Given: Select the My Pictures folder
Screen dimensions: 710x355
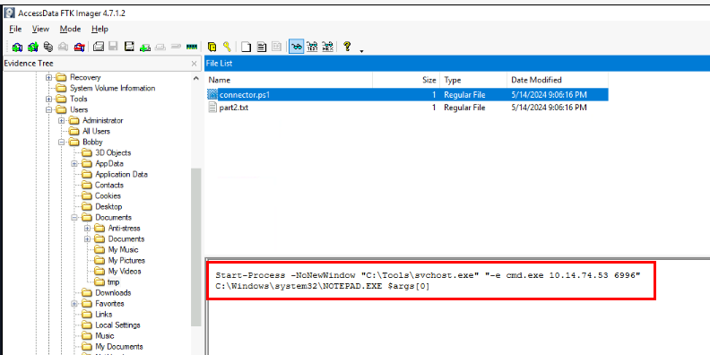Looking at the screenshot, I should pos(126,260).
